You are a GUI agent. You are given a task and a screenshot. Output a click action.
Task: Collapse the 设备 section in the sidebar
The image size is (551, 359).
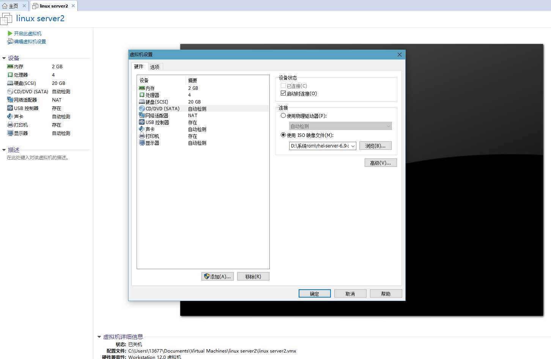coord(4,58)
